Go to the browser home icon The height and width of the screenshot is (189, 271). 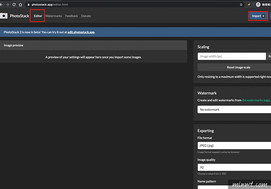pos(21,5)
